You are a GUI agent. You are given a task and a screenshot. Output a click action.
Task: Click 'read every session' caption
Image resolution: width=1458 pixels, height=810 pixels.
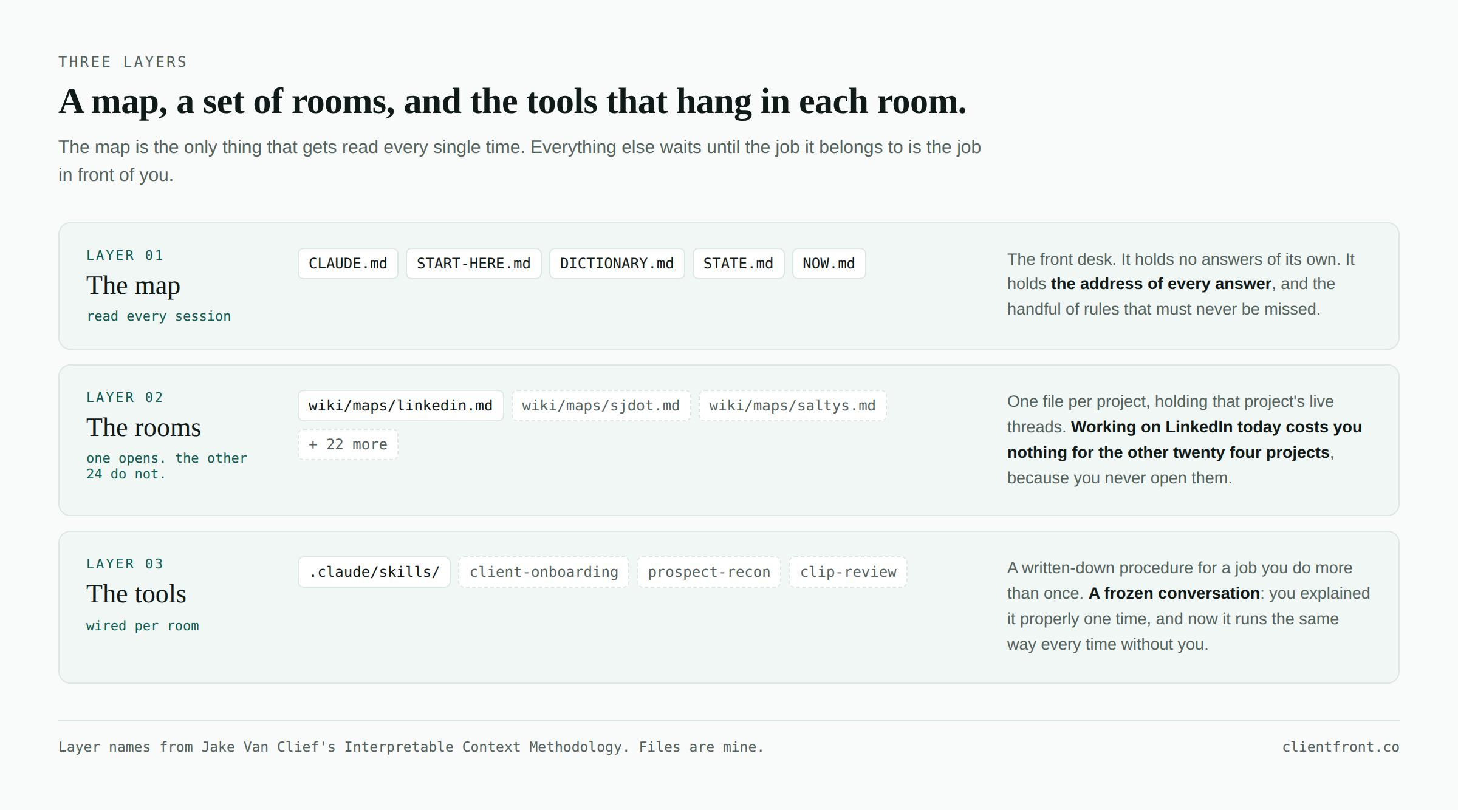tap(159, 316)
